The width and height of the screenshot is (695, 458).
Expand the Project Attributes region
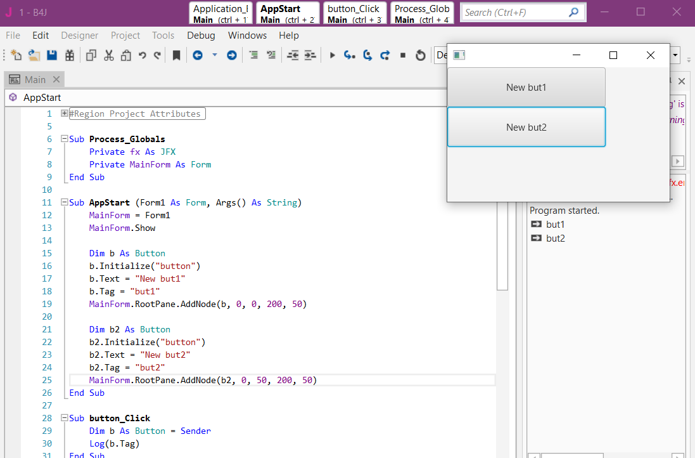tap(64, 114)
